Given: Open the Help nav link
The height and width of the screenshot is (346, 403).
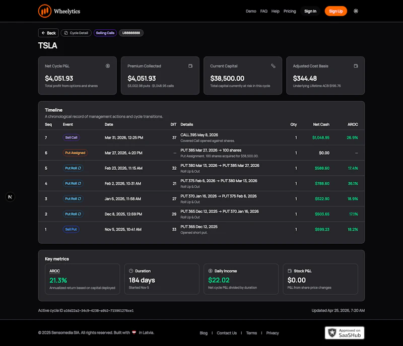Looking at the screenshot, I should pyautogui.click(x=275, y=11).
